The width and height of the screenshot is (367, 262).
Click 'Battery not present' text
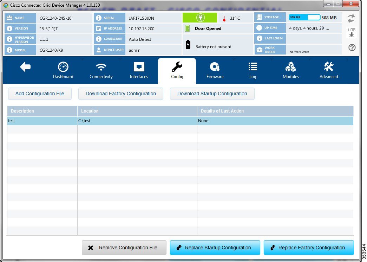coord(213,47)
